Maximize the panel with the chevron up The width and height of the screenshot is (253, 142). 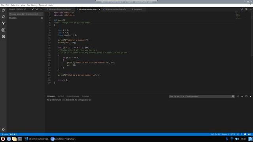pos(242,96)
